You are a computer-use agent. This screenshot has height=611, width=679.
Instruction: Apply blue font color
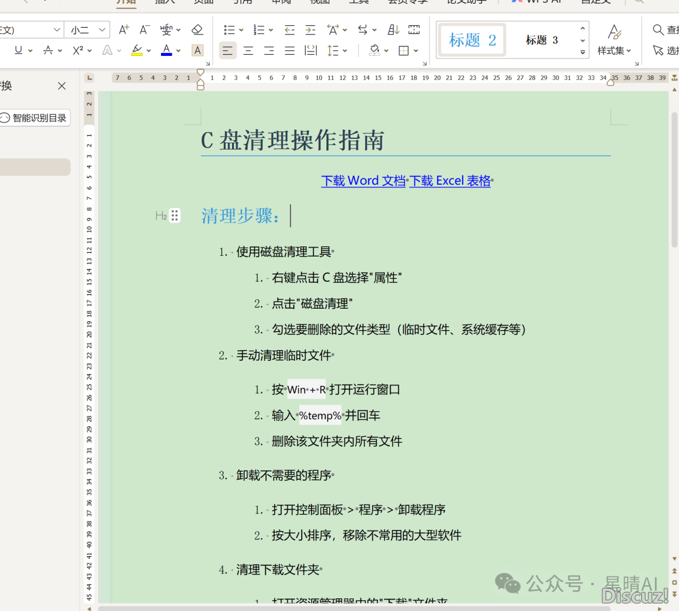coord(166,51)
